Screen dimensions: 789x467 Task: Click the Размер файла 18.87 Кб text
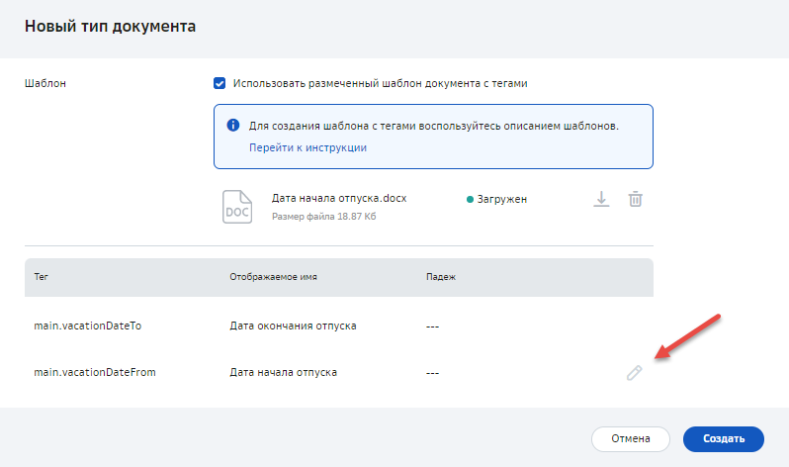pos(324,216)
